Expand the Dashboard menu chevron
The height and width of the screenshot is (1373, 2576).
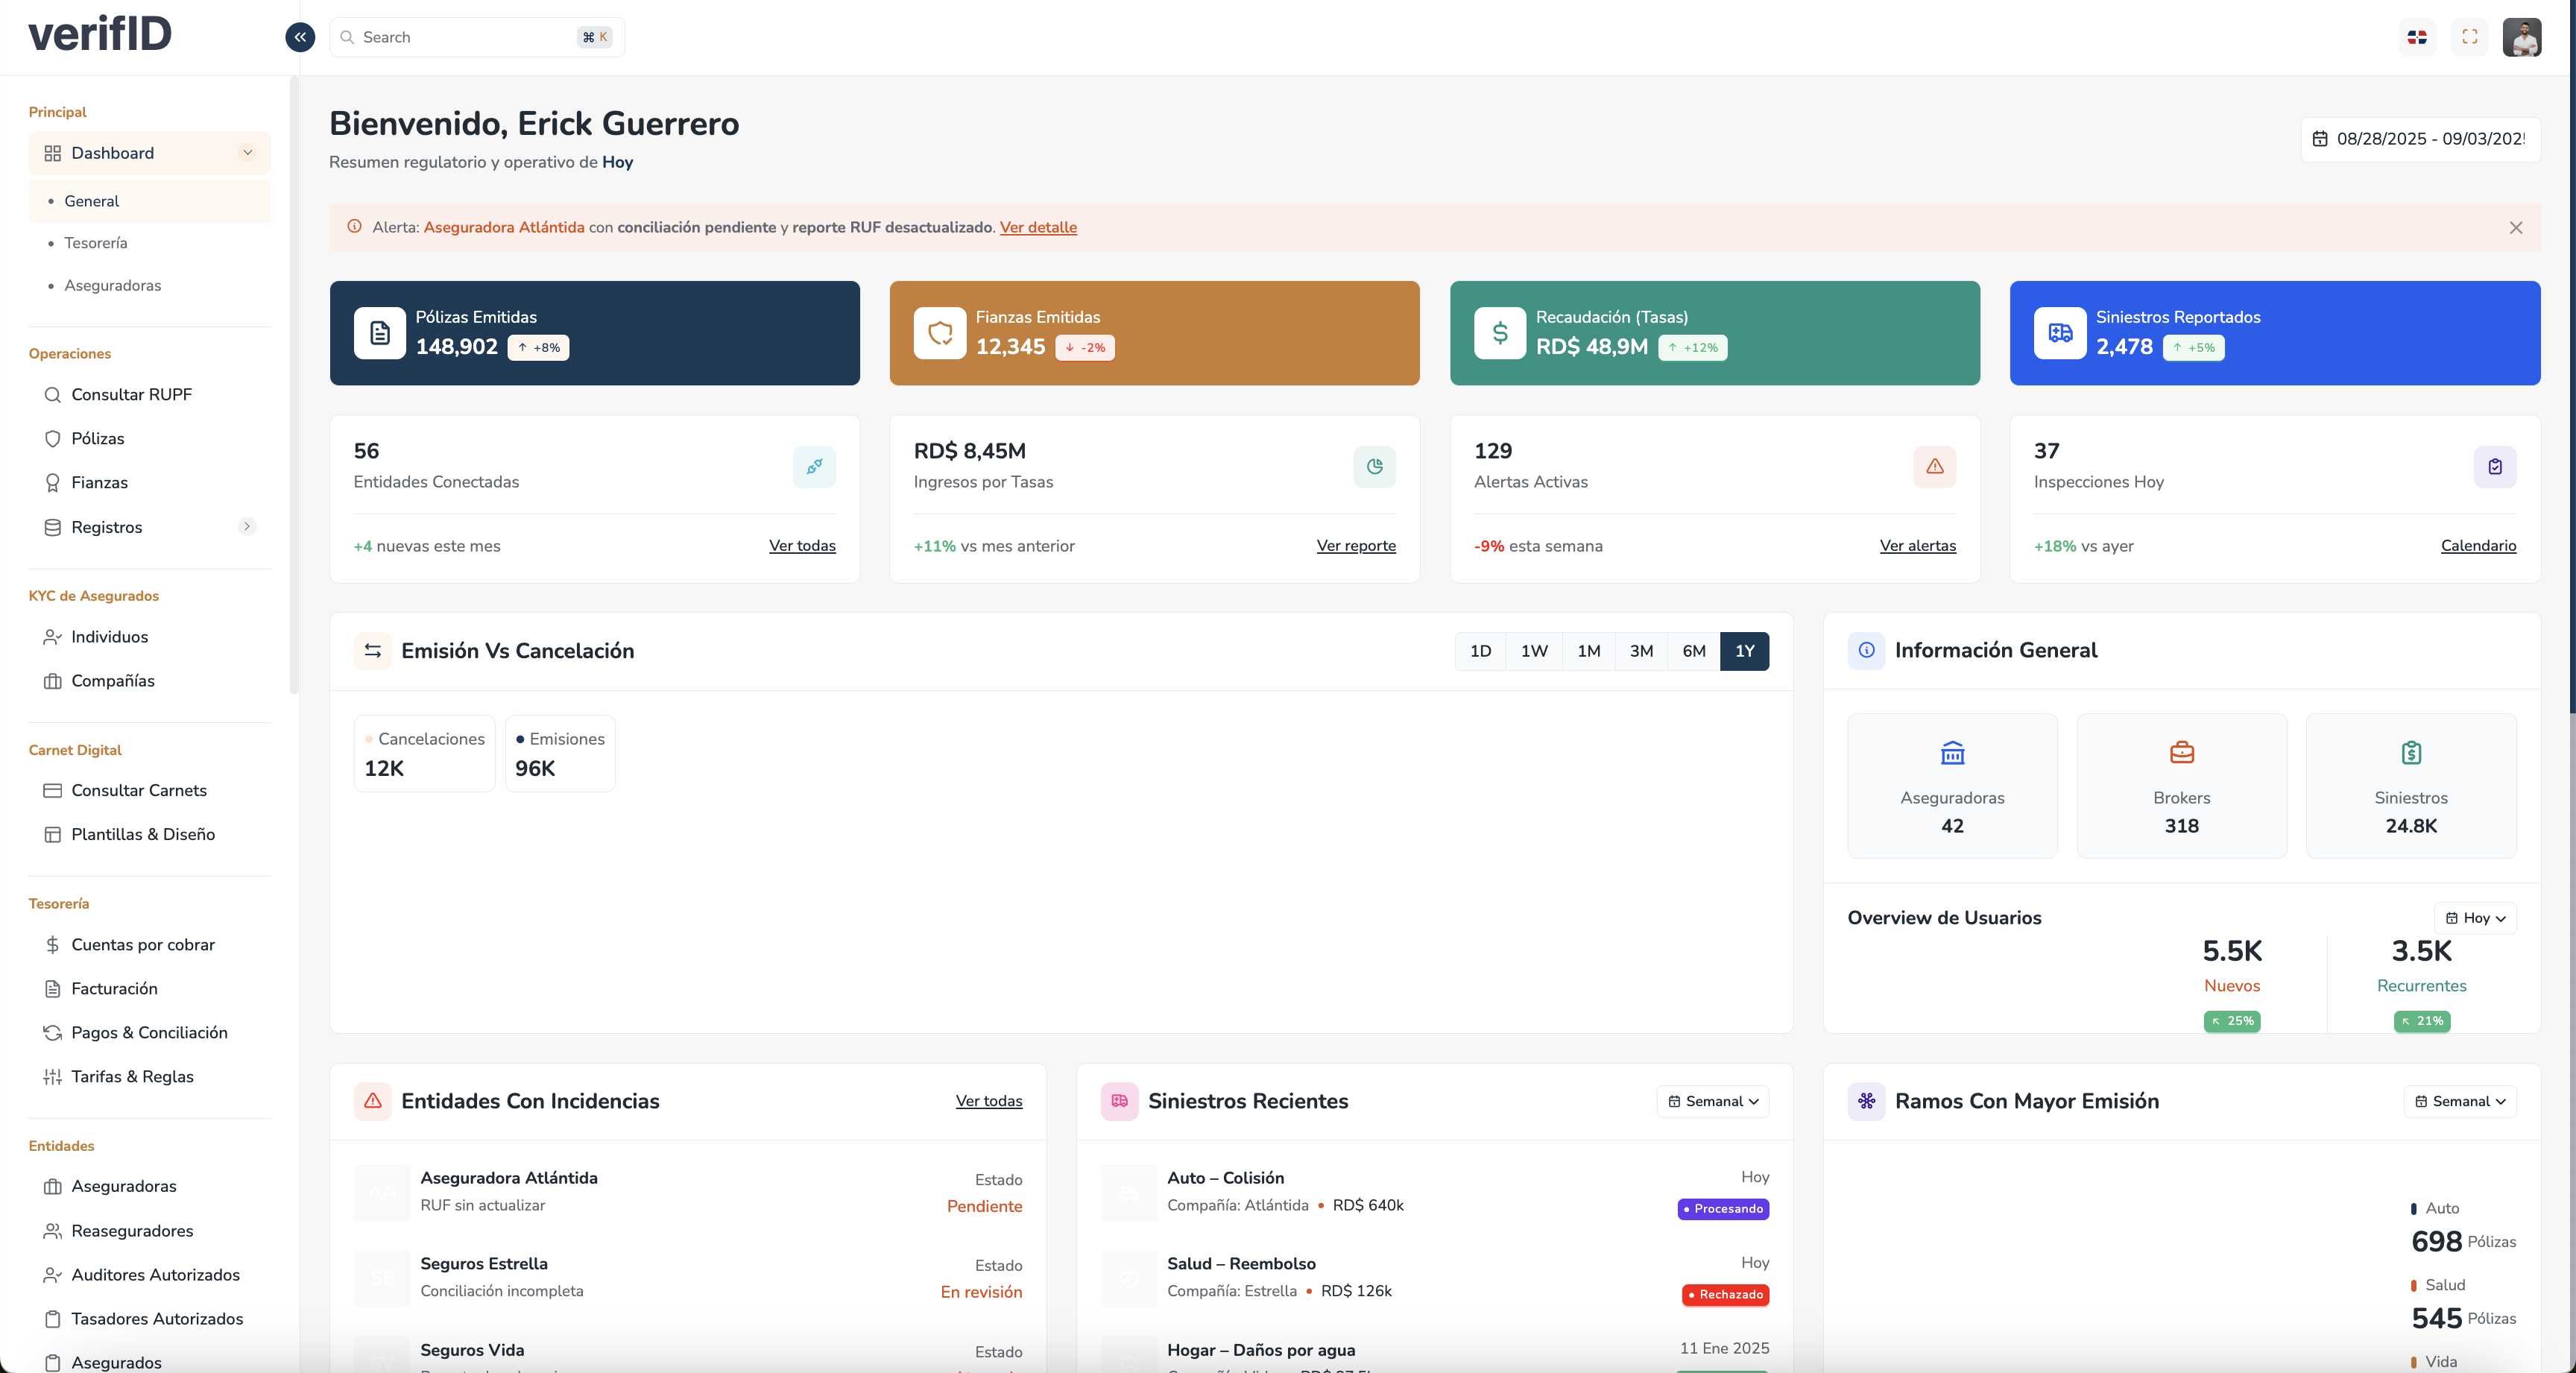[247, 153]
